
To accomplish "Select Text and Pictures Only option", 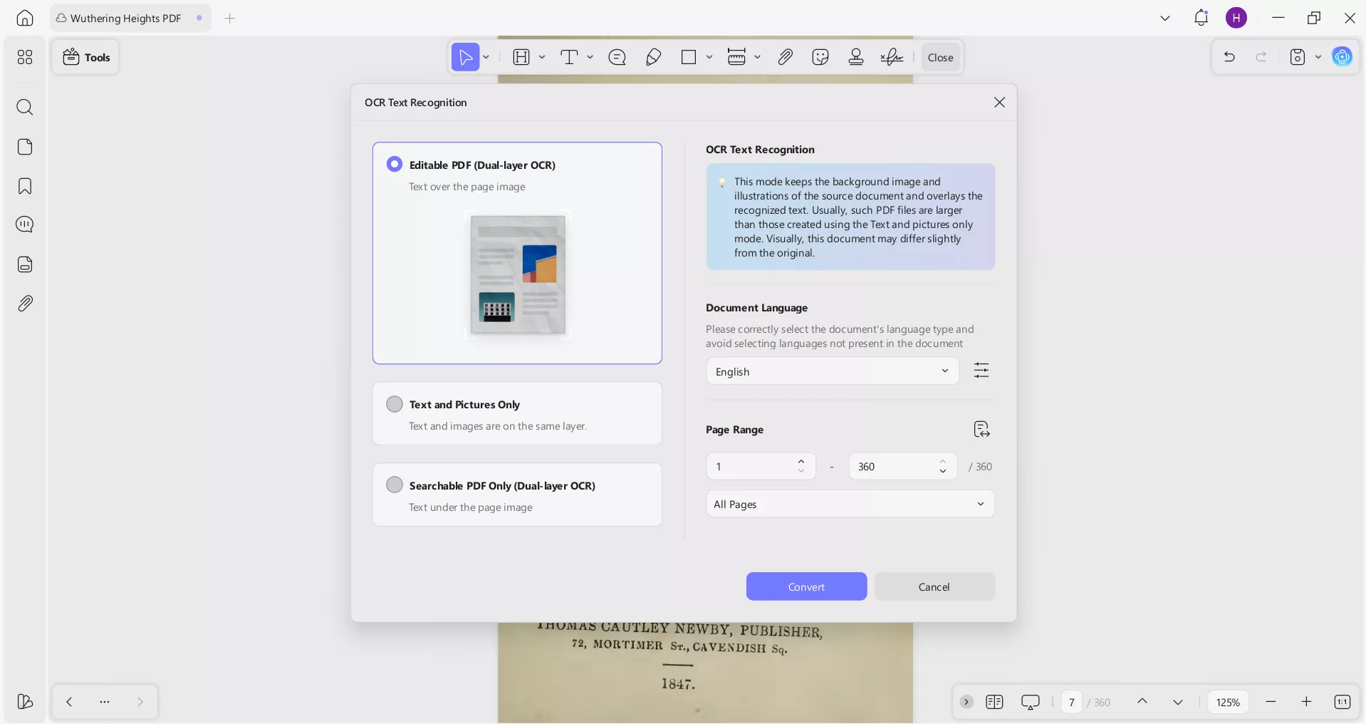I will coord(517,414).
